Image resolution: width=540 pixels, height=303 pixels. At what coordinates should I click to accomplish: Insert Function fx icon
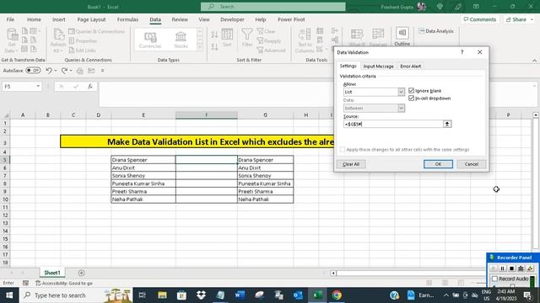coord(90,86)
